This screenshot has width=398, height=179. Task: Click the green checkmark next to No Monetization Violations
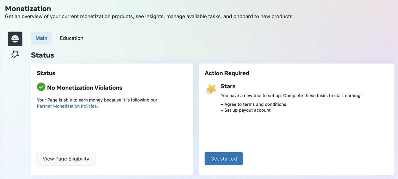tap(41, 87)
